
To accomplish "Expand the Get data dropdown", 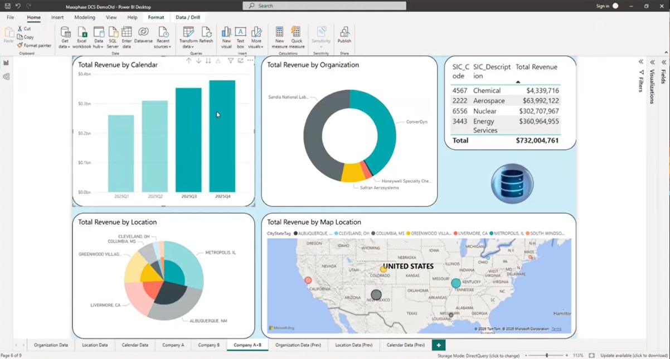I will click(65, 47).
